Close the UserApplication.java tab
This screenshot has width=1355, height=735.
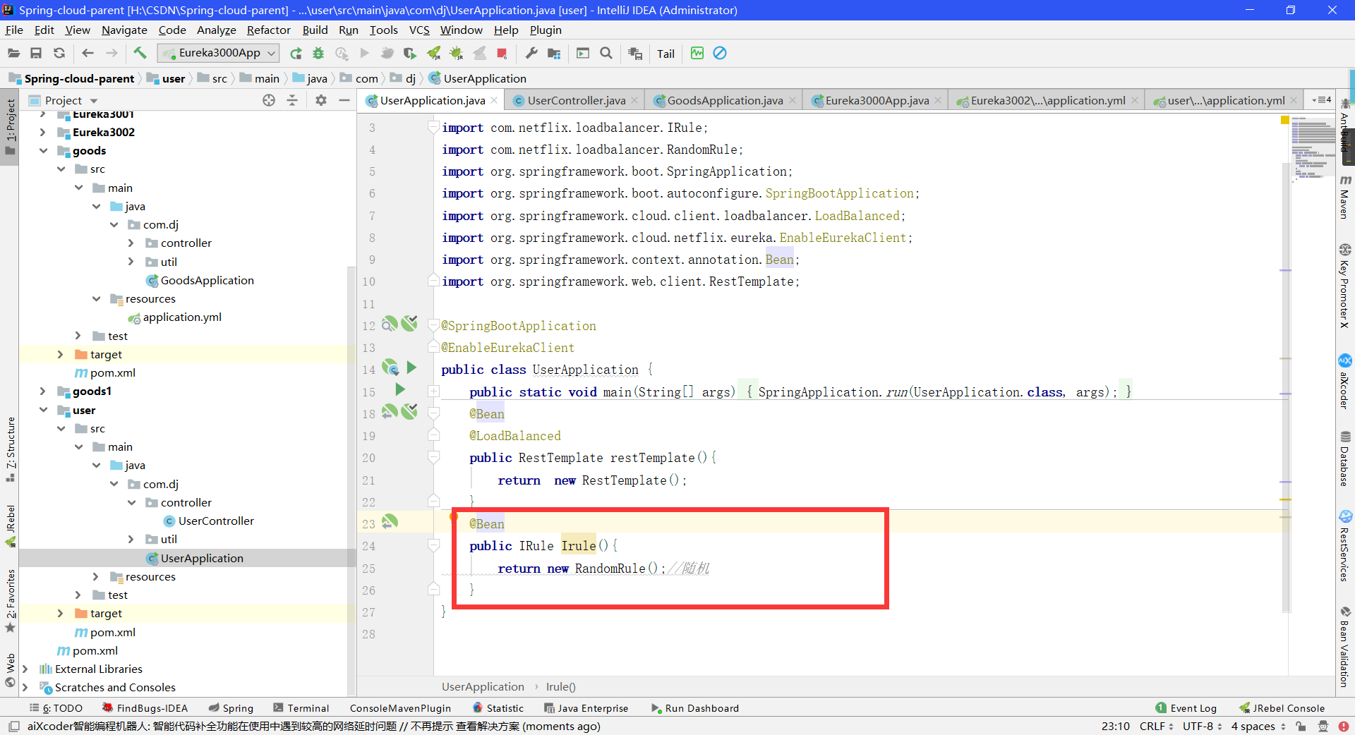tap(494, 100)
